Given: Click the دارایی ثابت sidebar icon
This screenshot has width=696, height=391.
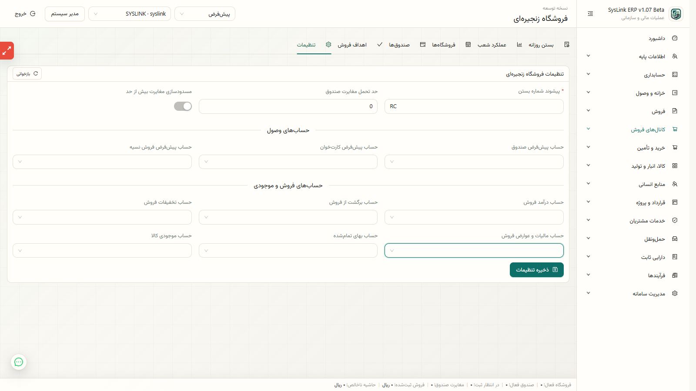Looking at the screenshot, I should 675,257.
